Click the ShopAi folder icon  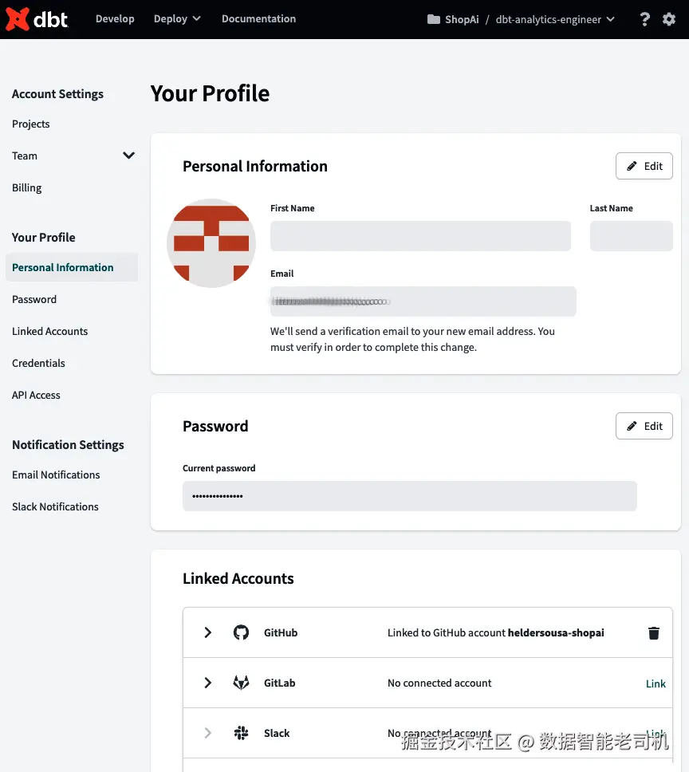434,19
